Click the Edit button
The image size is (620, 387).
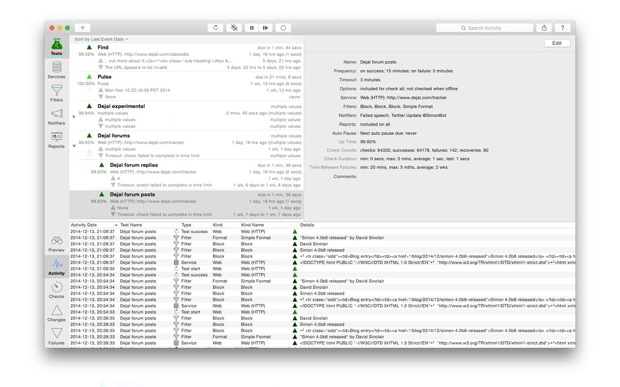pos(556,43)
